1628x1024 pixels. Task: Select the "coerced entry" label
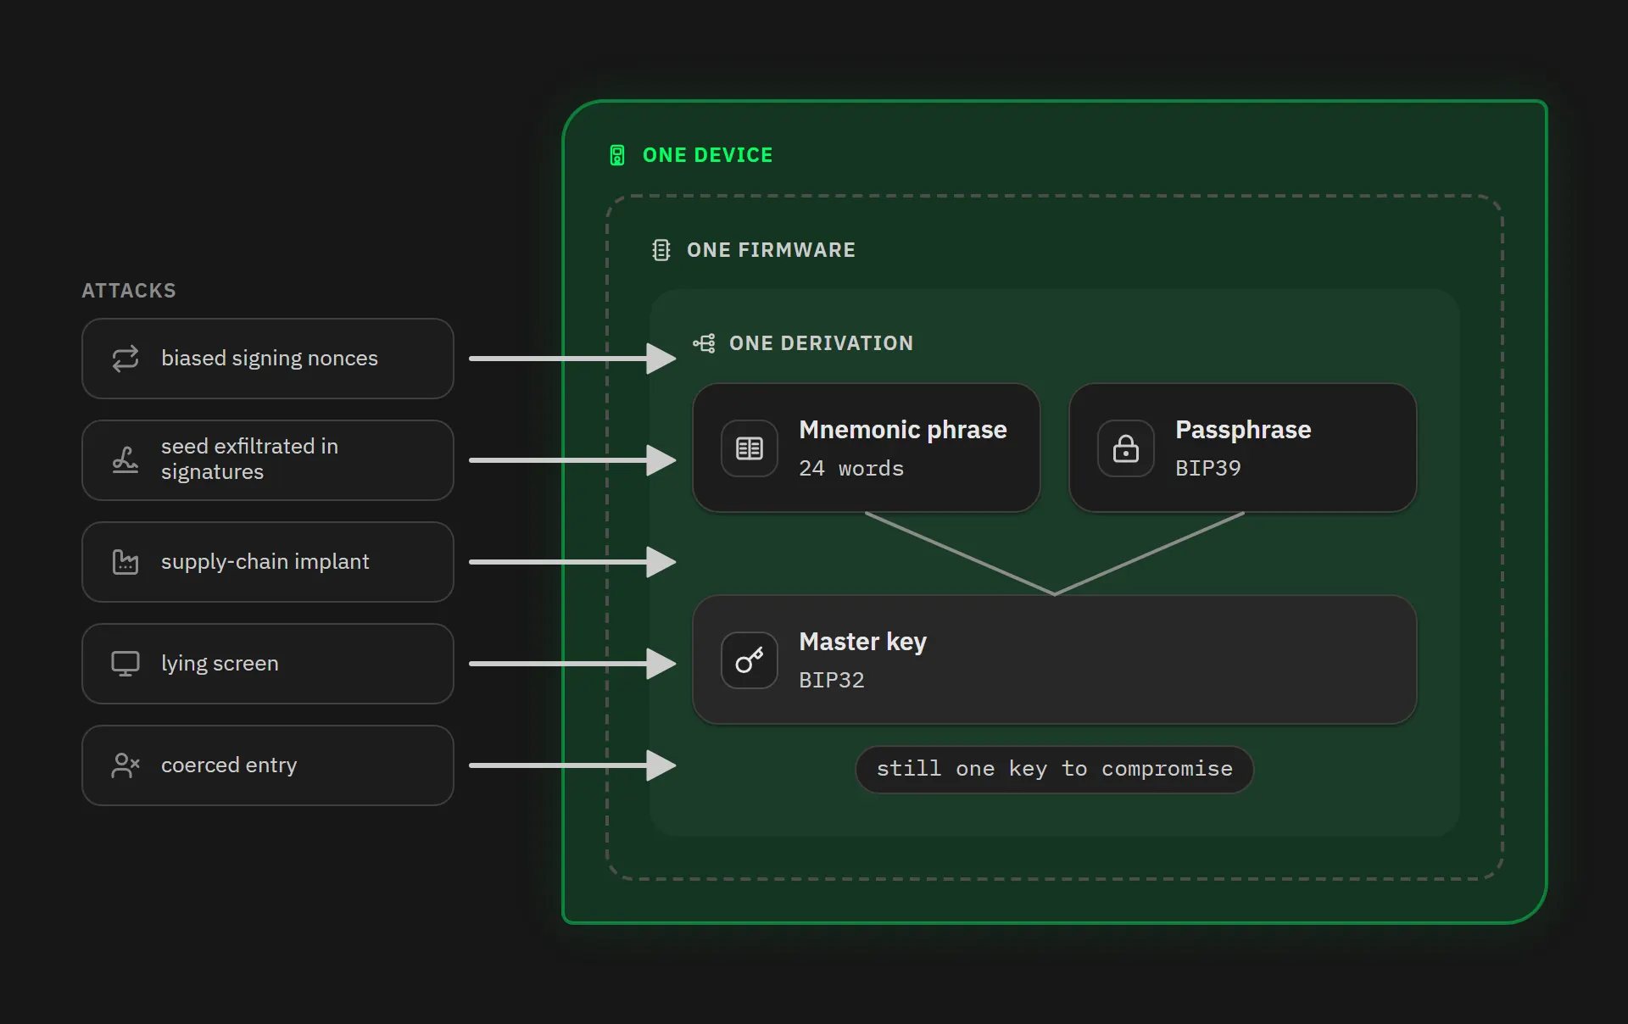(229, 765)
